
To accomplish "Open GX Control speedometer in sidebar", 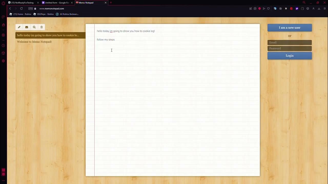I will [3, 17].
